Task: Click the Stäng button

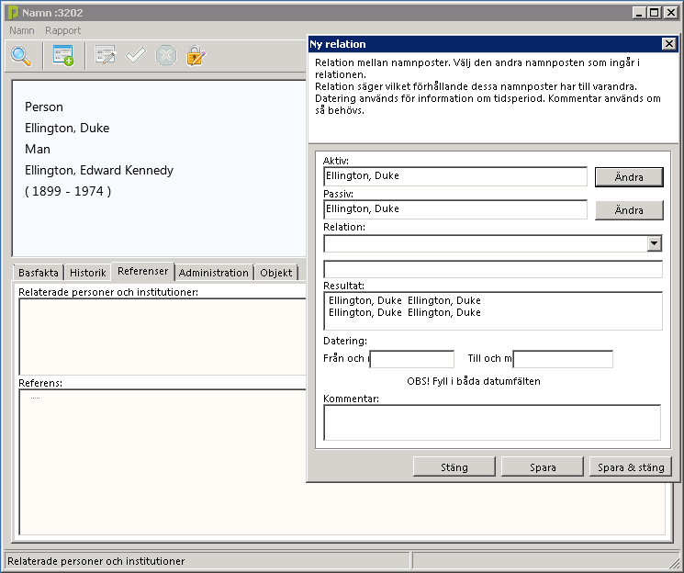Action: pos(454,467)
